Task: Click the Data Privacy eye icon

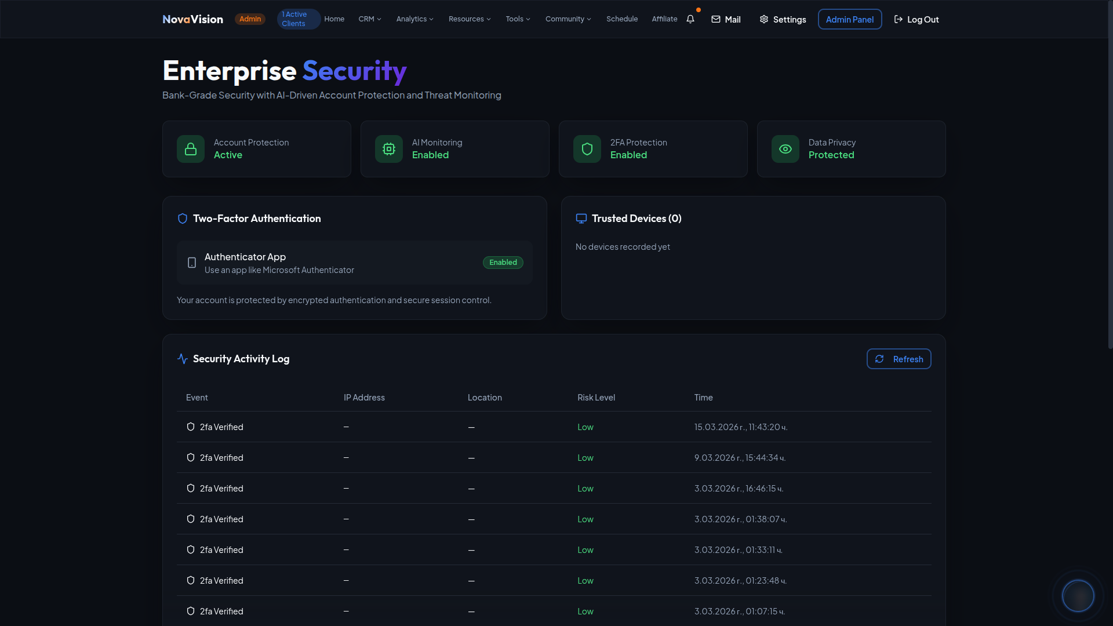Action: 785,149
